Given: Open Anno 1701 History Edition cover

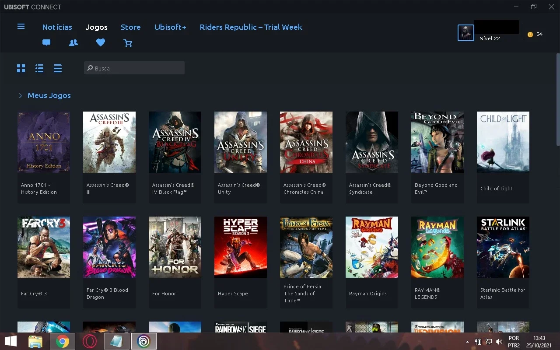Looking at the screenshot, I should [44, 142].
